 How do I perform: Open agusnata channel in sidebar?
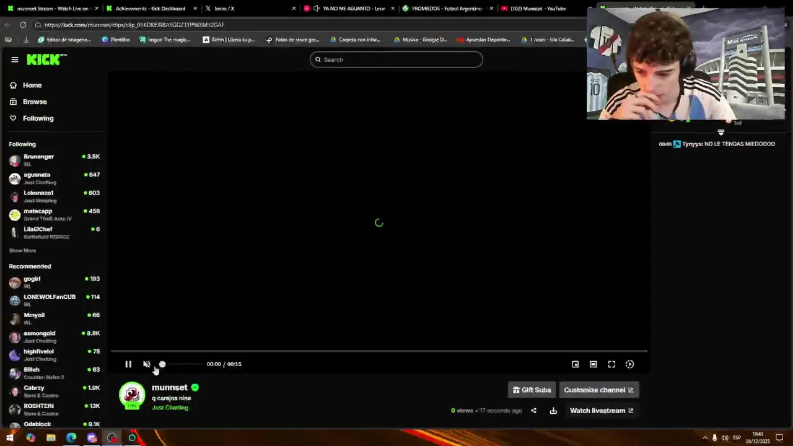55,178
